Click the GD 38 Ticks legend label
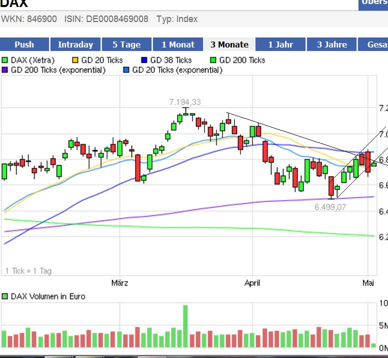The height and width of the screenshot is (358, 388). click(171, 60)
